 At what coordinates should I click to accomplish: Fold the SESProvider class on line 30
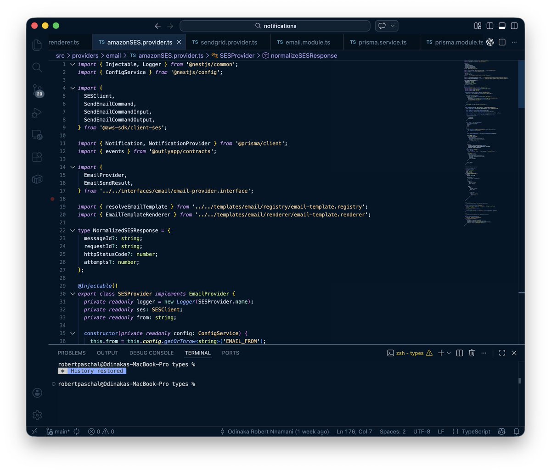click(x=73, y=294)
